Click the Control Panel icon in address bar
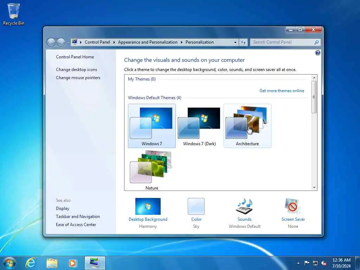360x270 pixels. click(75, 42)
